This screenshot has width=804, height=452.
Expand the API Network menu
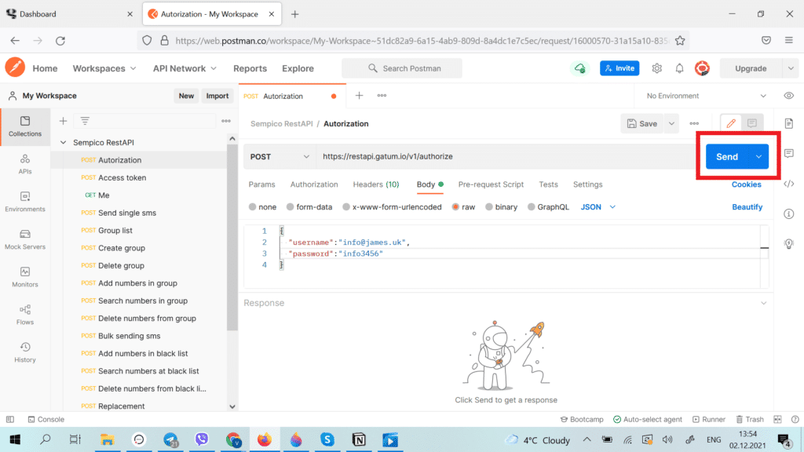tap(185, 68)
